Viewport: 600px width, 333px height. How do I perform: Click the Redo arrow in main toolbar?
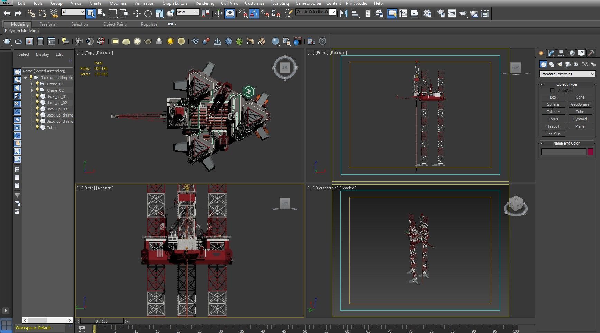point(18,13)
